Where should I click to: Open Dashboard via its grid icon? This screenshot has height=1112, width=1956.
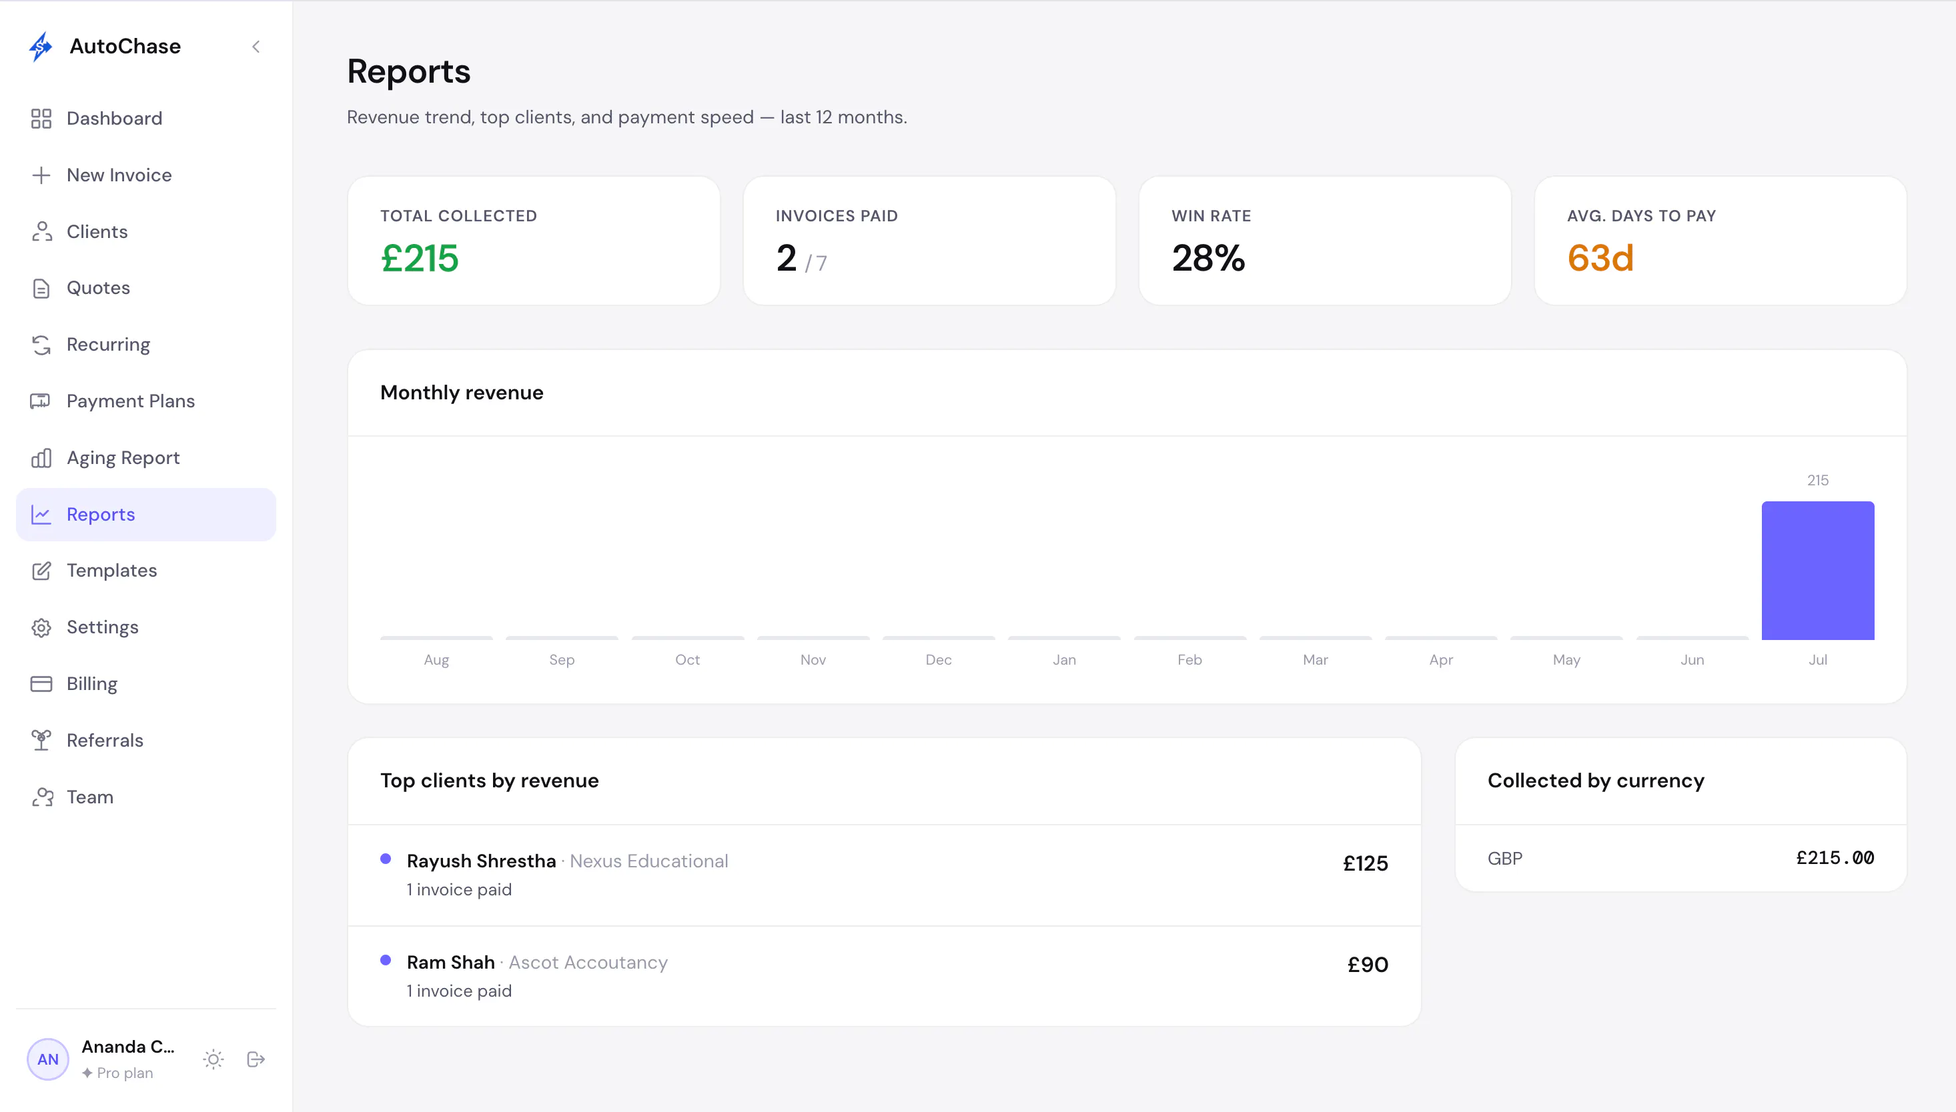click(x=41, y=119)
